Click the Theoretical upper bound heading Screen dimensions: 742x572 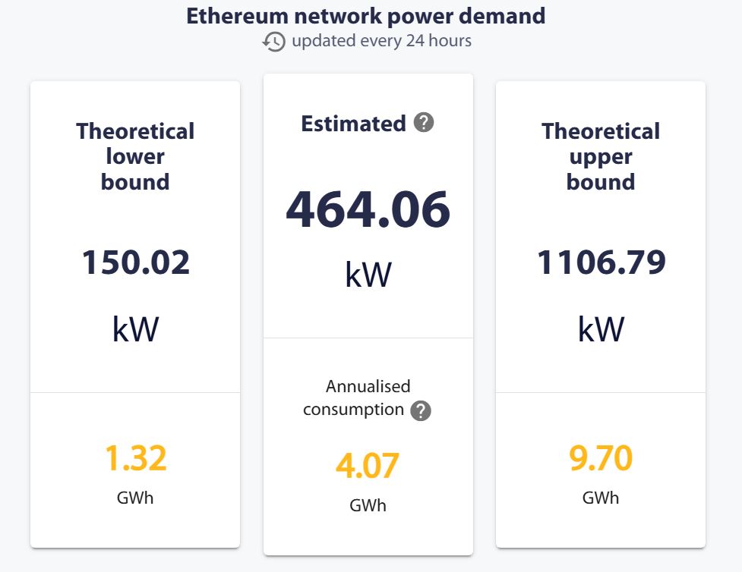click(601, 156)
